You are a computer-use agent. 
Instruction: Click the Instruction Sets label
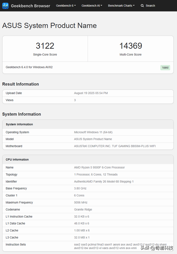click(16, 244)
